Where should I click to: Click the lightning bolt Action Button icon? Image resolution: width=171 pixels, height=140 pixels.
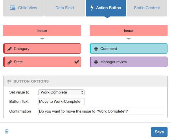(x=92, y=8)
